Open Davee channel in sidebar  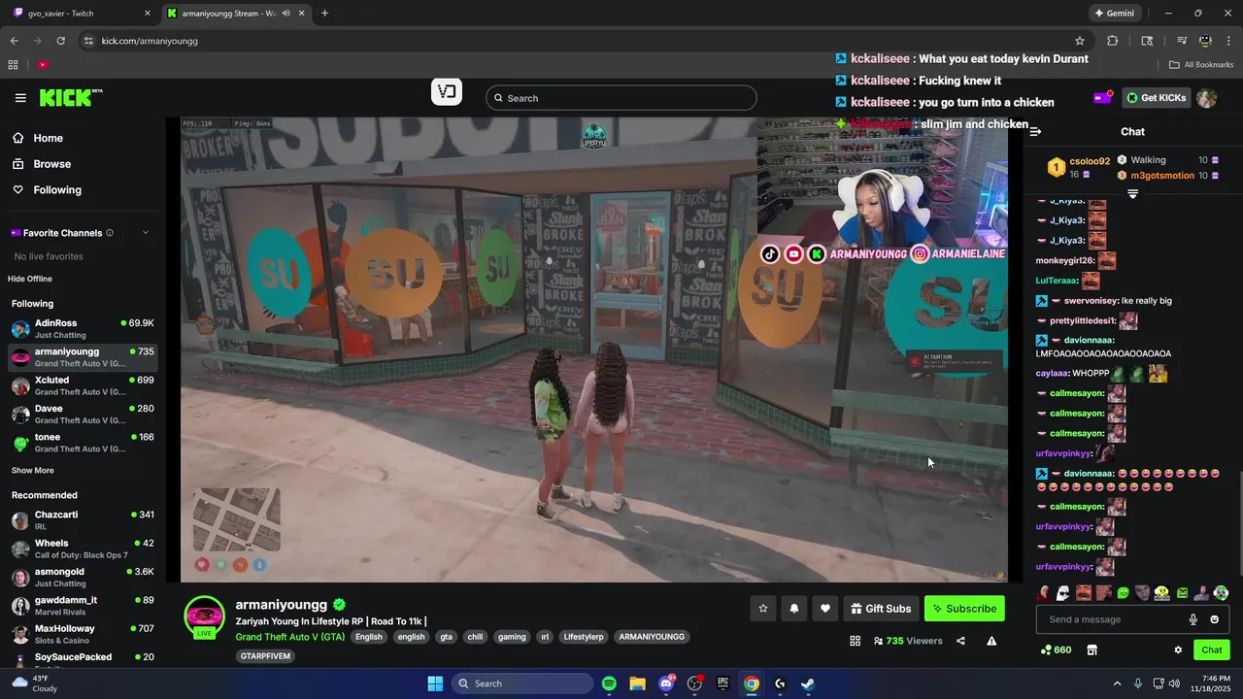tap(83, 414)
